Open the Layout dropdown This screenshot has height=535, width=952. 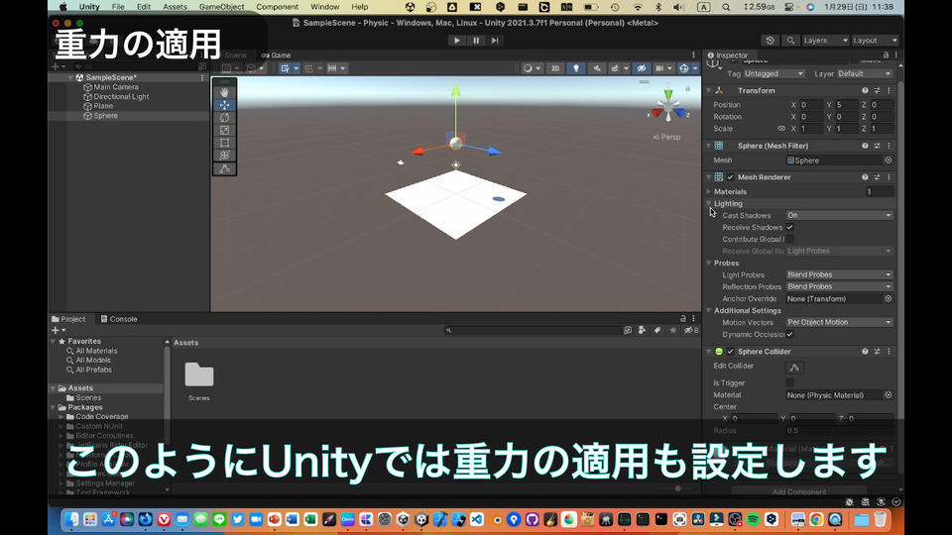pyautogui.click(x=875, y=41)
